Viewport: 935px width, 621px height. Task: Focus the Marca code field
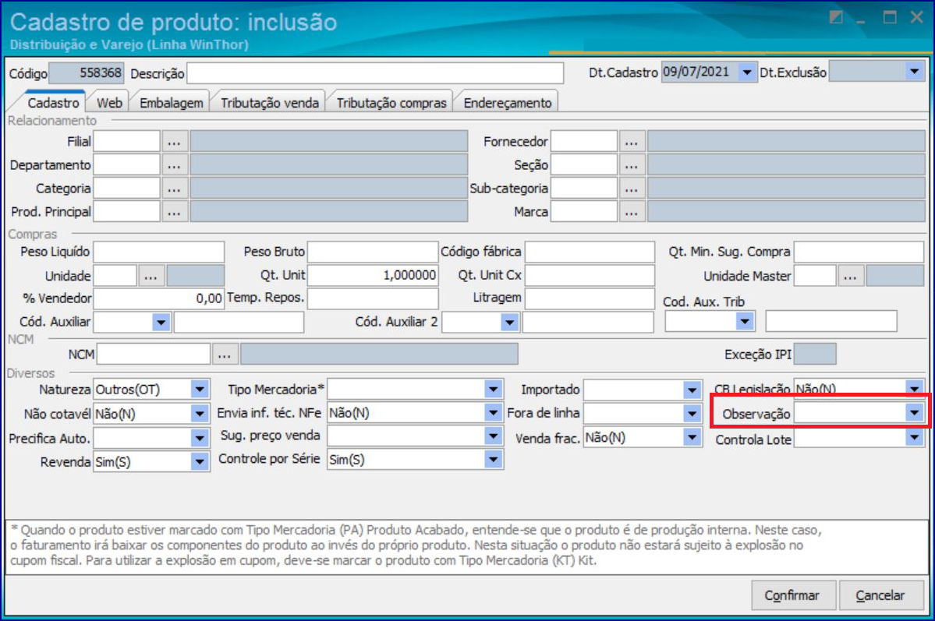(x=584, y=212)
